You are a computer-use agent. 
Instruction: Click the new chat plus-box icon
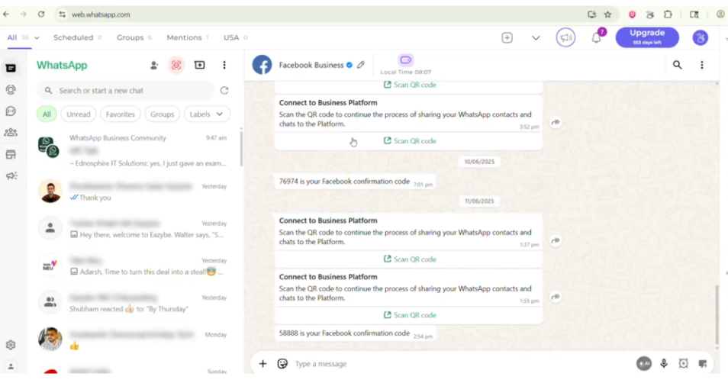pyautogui.click(x=200, y=65)
